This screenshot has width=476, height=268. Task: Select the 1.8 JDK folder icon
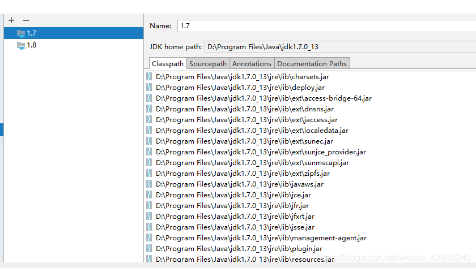(x=21, y=46)
